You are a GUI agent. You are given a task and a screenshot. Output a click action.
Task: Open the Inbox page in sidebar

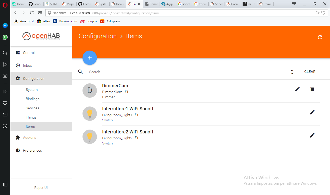tap(27, 65)
